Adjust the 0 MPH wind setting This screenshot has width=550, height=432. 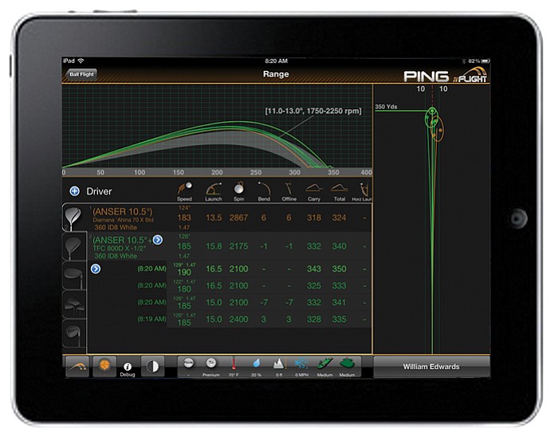(x=301, y=367)
